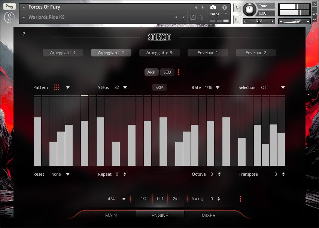Open the Purge dropdown menu
This screenshot has height=228, width=319.
click(218, 14)
